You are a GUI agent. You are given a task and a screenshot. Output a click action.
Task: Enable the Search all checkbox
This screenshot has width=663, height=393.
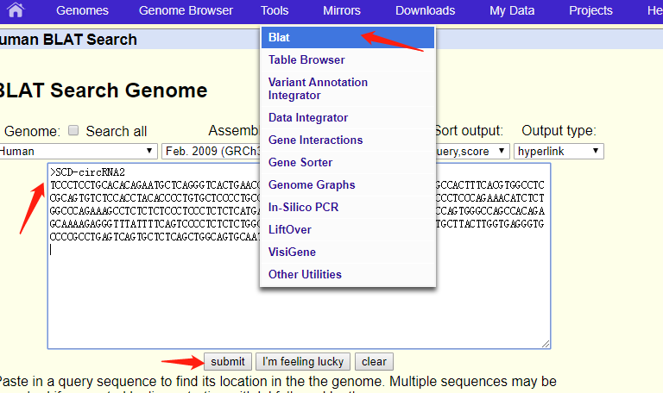(73, 131)
